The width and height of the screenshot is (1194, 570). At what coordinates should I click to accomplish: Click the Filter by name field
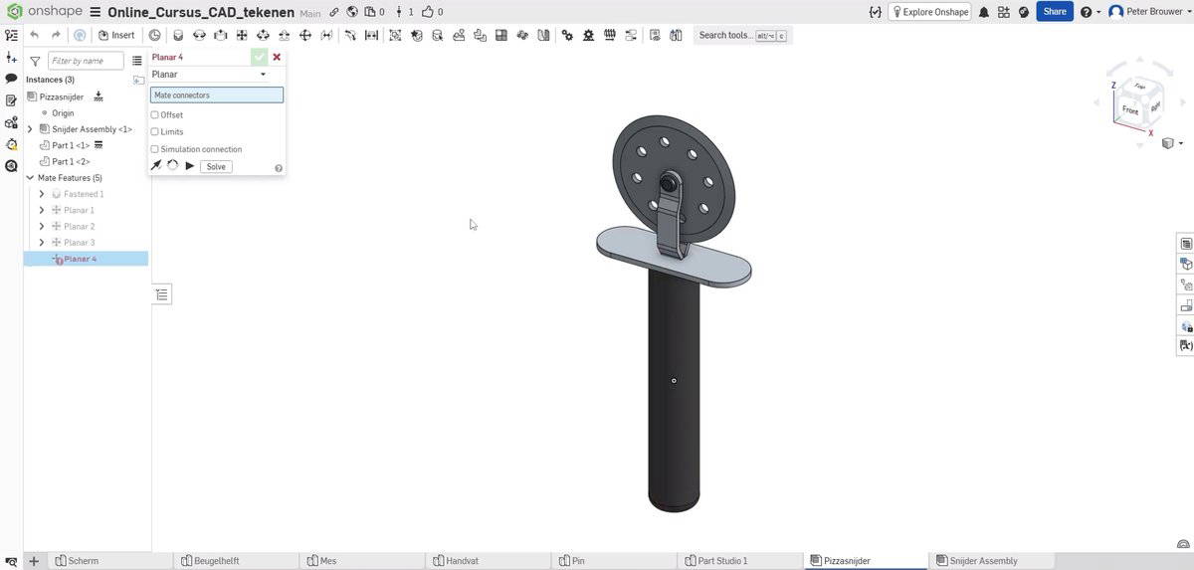(88, 61)
